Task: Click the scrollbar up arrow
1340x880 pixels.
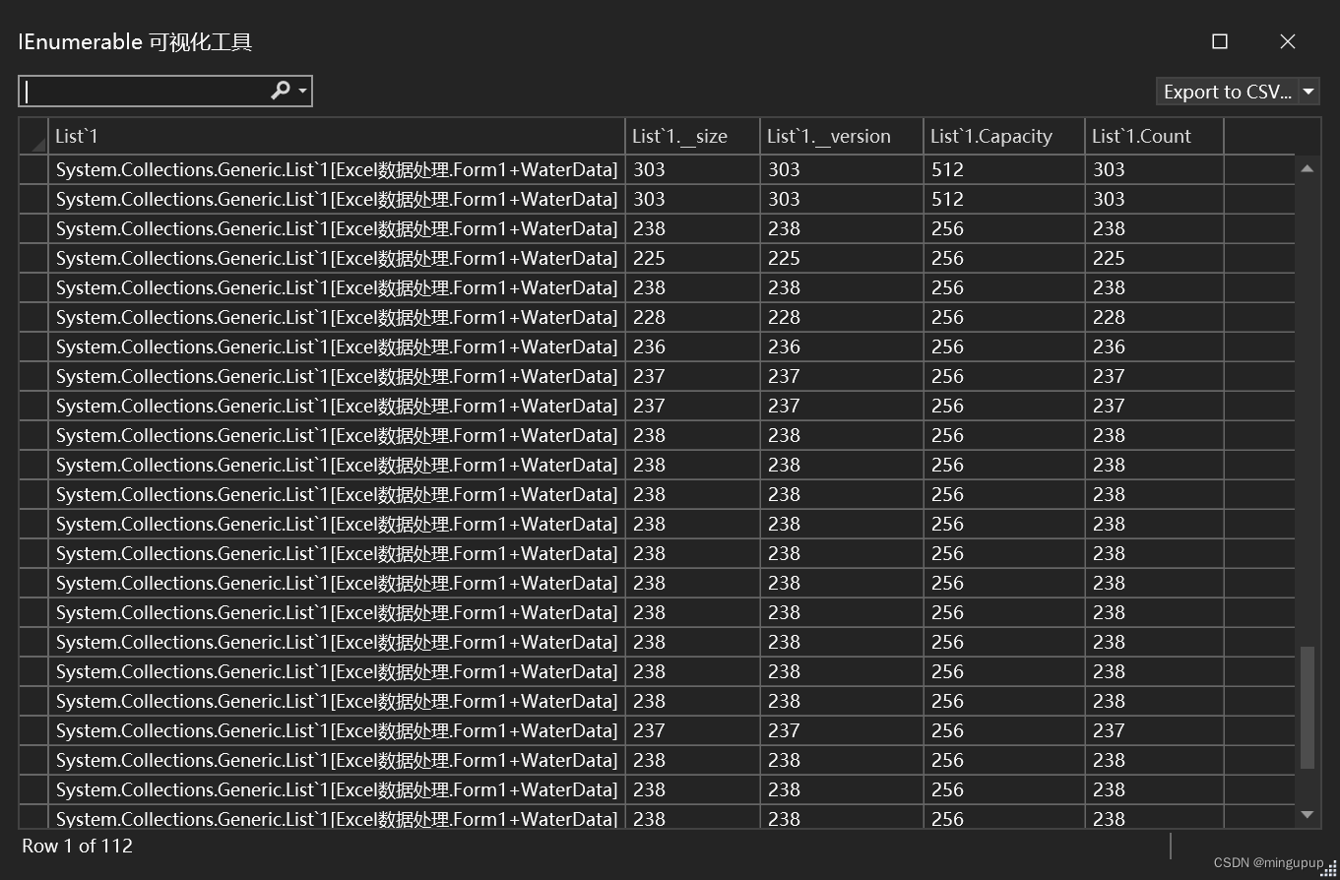Action: 1308,168
